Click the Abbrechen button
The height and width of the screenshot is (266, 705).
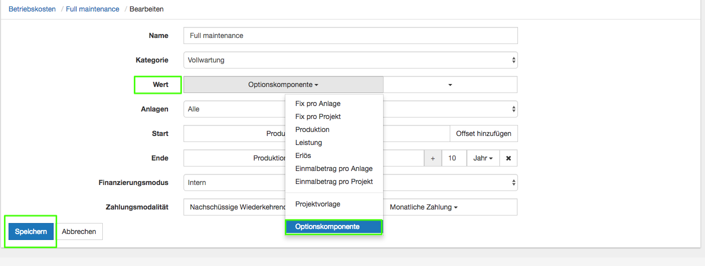[x=79, y=231]
